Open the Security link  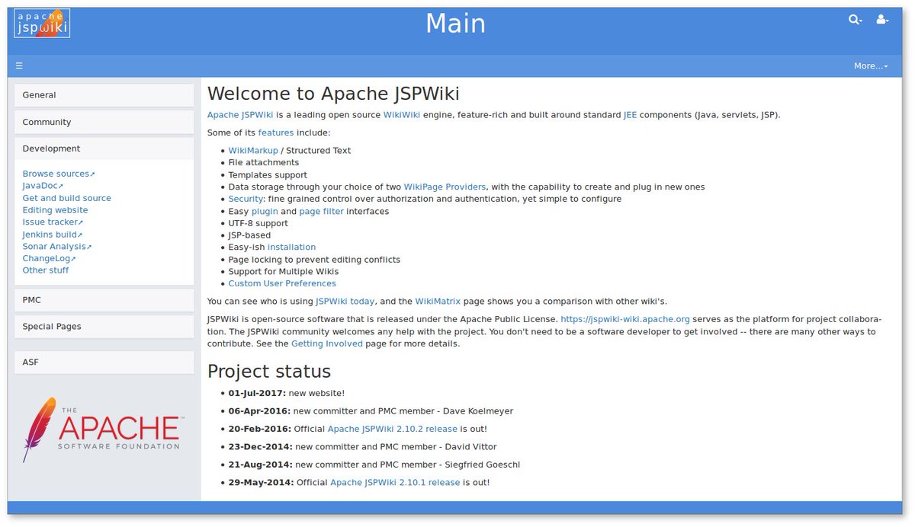[246, 199]
